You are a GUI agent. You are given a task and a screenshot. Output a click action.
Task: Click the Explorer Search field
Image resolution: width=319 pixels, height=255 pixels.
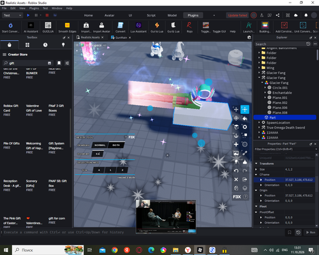(x=280, y=44)
